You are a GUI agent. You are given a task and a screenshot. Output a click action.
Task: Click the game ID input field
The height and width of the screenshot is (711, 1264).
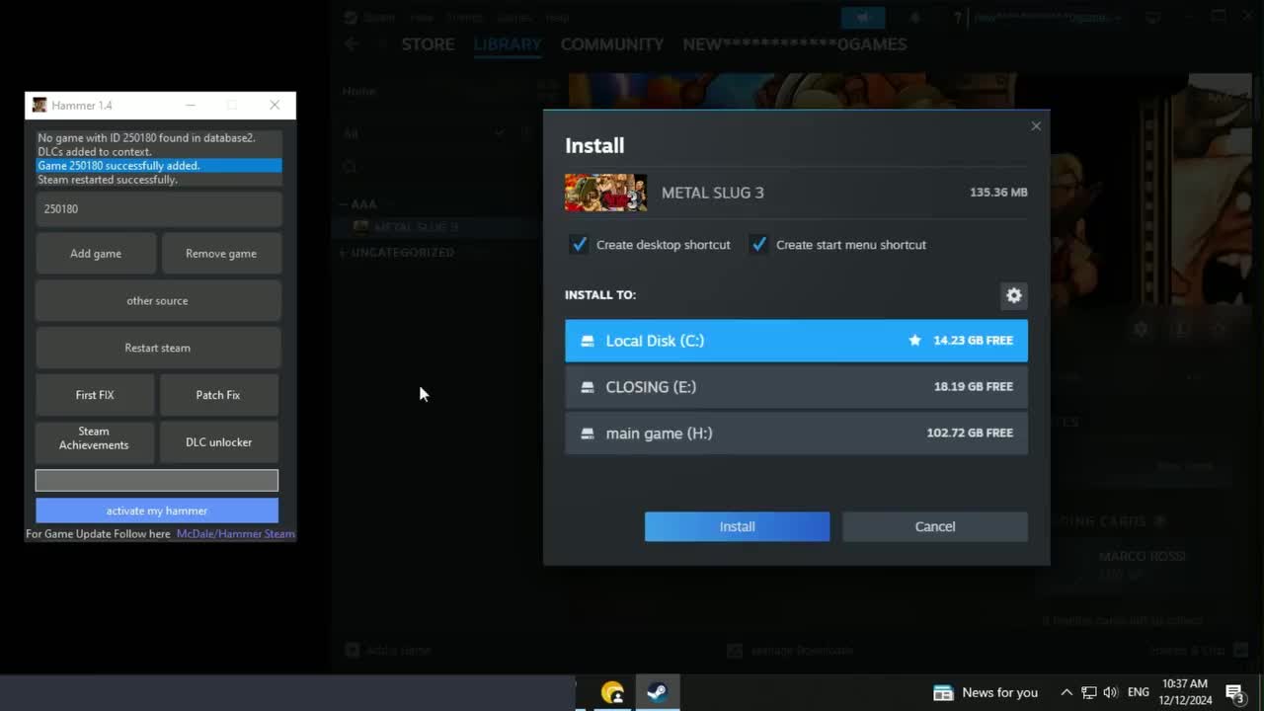point(158,209)
